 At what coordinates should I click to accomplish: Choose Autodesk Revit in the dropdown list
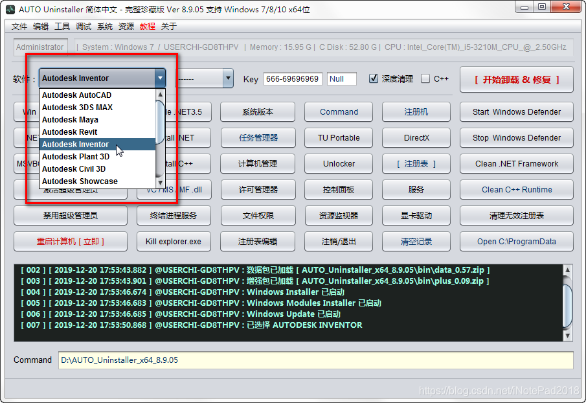97,132
